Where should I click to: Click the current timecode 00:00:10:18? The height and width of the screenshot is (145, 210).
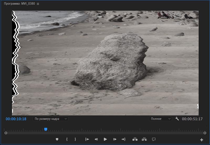[x=16, y=119]
